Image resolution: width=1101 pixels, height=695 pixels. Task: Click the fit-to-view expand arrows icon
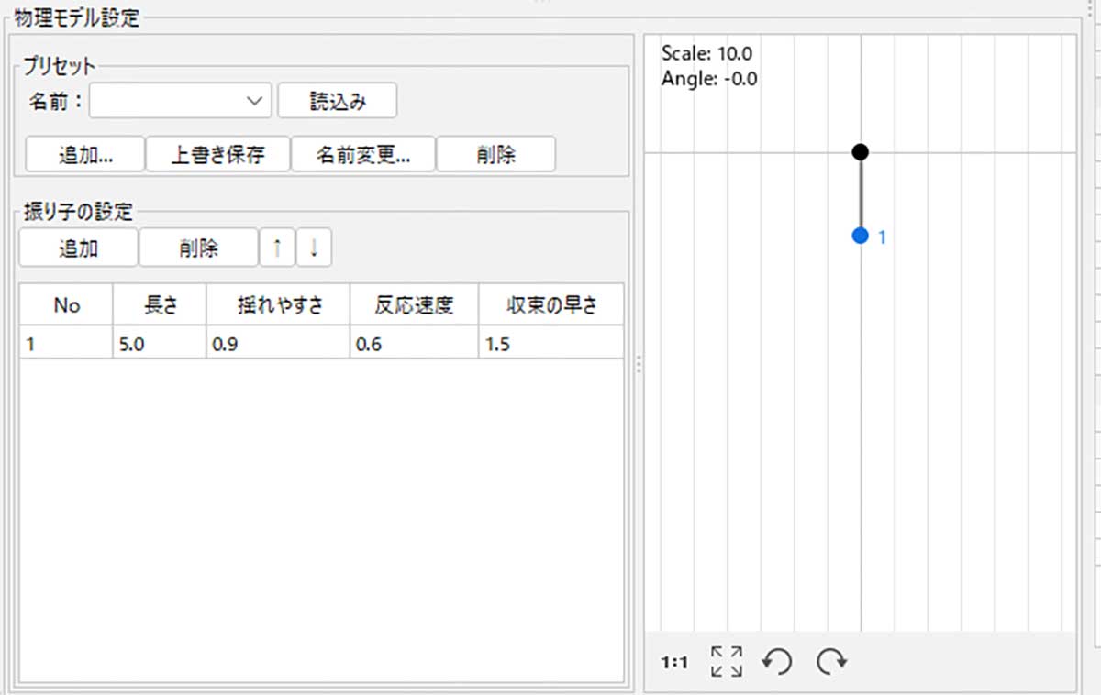[x=727, y=661]
